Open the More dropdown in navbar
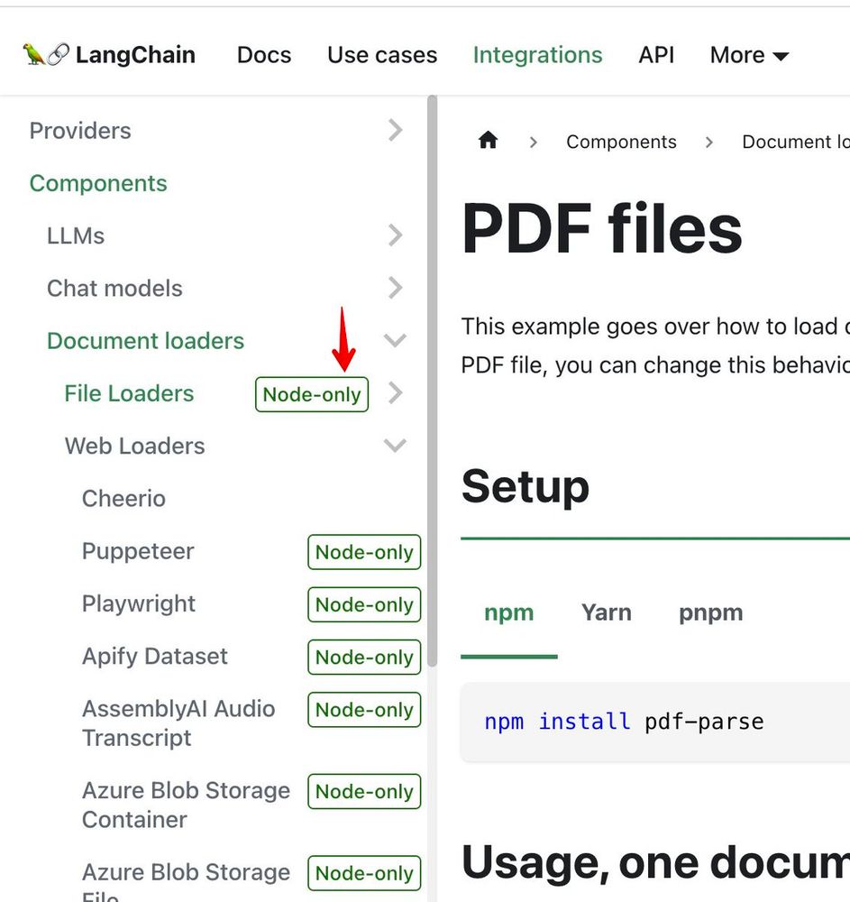Screen dimensions: 850x902 point(749,55)
